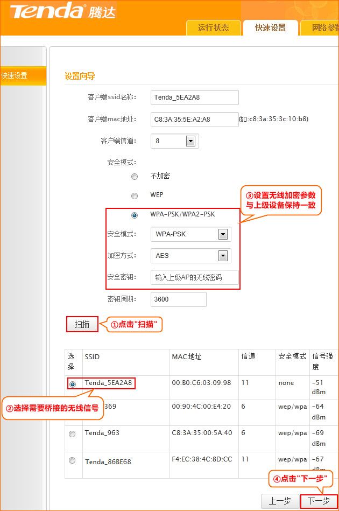Select Tenda_963 network radio button
The height and width of the screenshot is (511, 339).
(72, 434)
